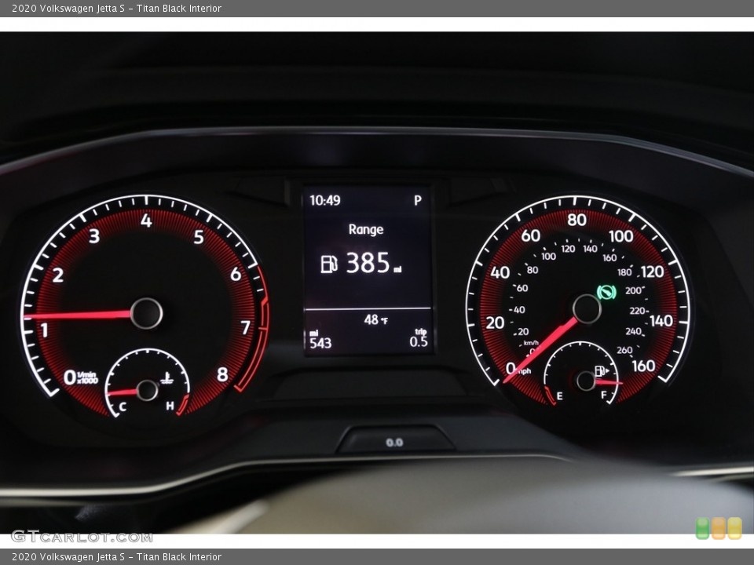754x565 pixels.
Task: Click the H mark on the temperature gauge
Action: 170,406
